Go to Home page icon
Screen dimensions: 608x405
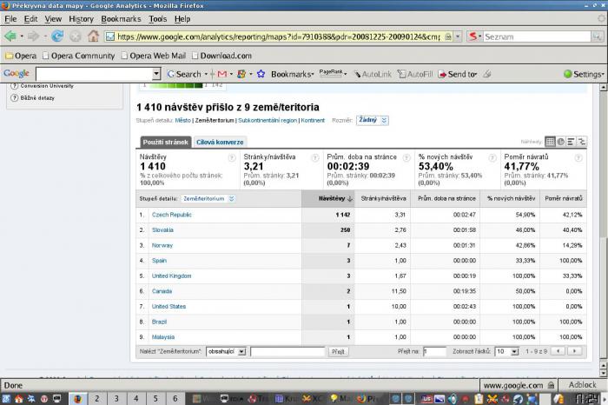[x=93, y=37]
